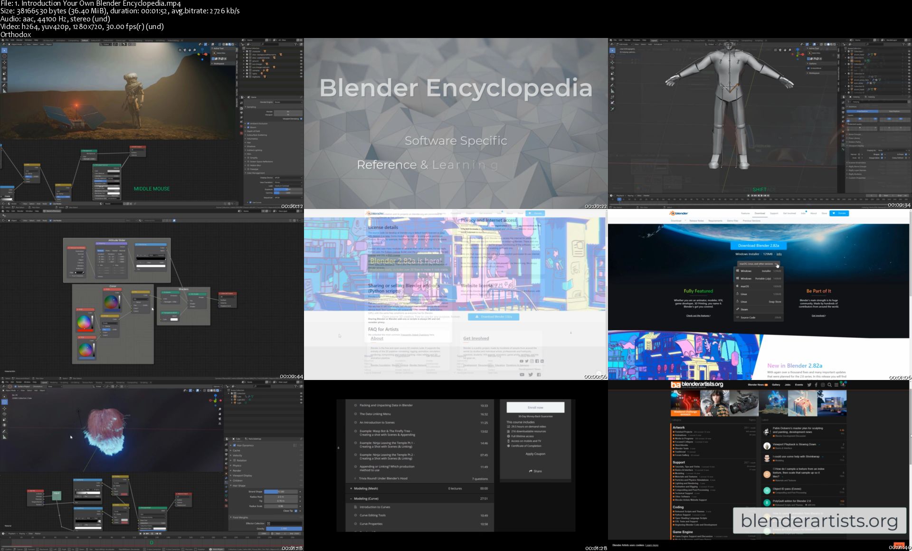The height and width of the screenshot is (551, 912).
Task: Open the Demo Files sub-navigation tab
Action: [732, 221]
